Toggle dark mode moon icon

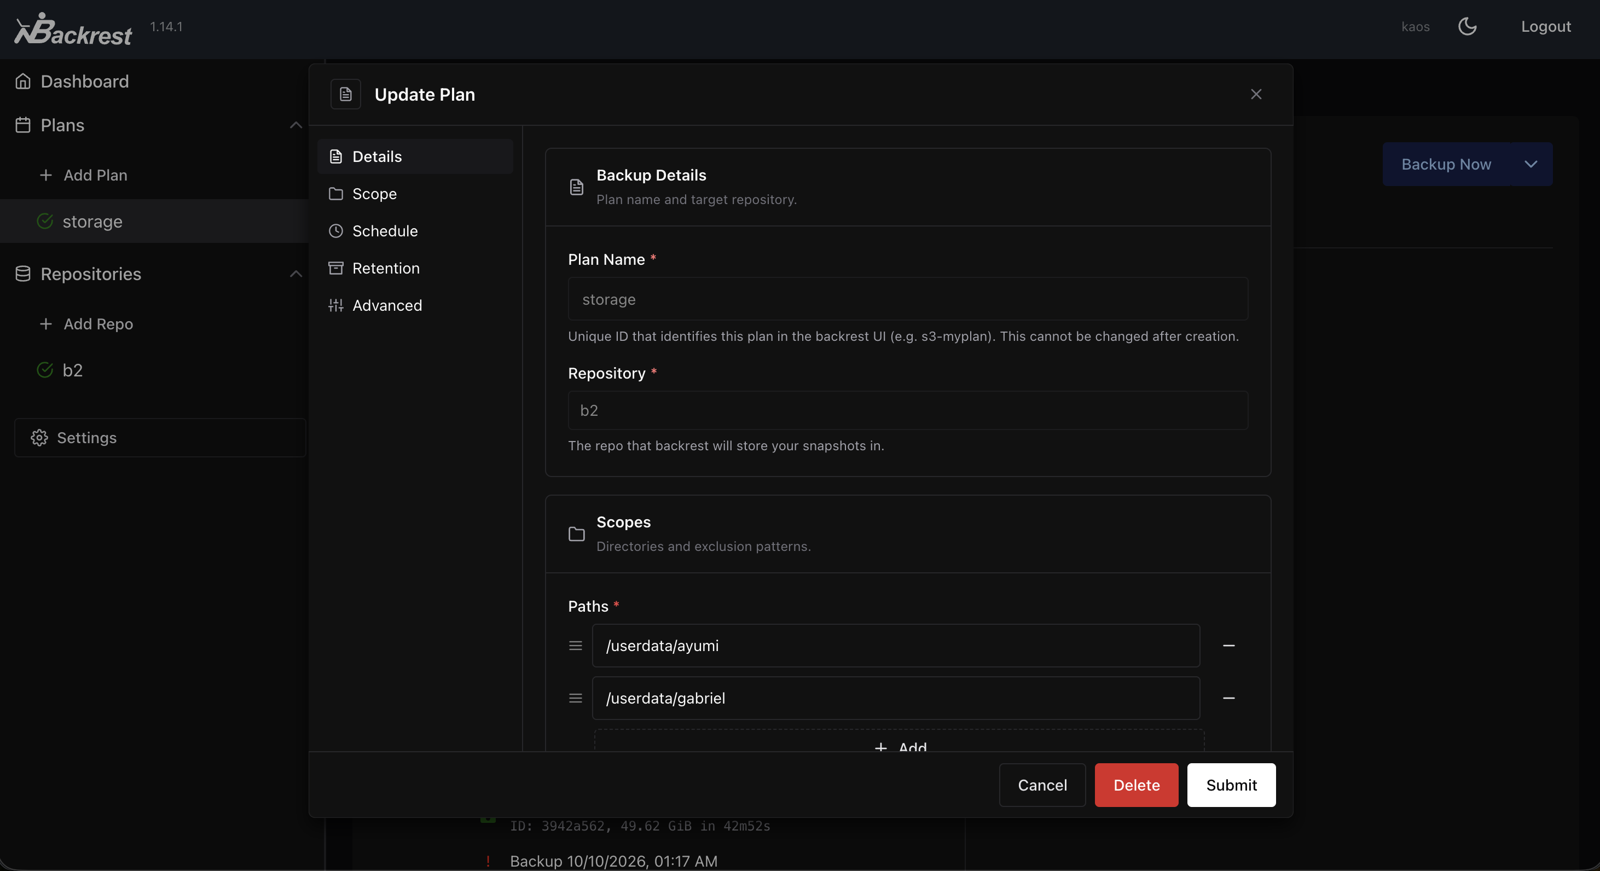(1467, 27)
